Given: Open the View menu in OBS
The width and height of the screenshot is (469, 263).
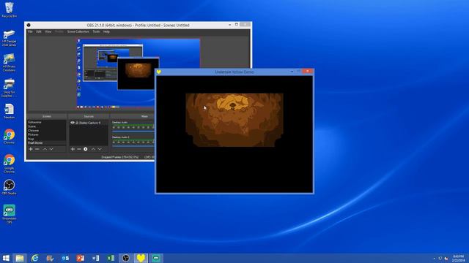Looking at the screenshot, I should 48,31.
